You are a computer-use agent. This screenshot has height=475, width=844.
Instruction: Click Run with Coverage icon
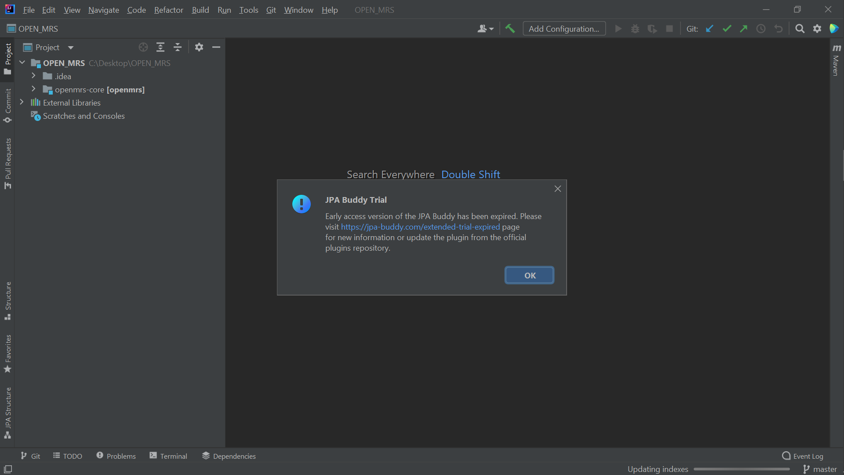[x=652, y=29]
